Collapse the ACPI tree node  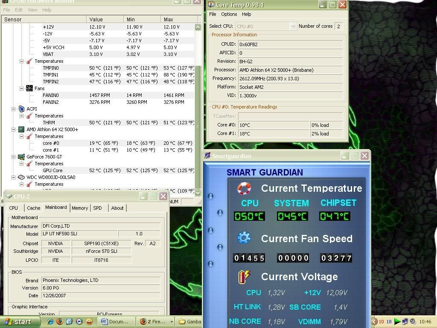click(14, 109)
